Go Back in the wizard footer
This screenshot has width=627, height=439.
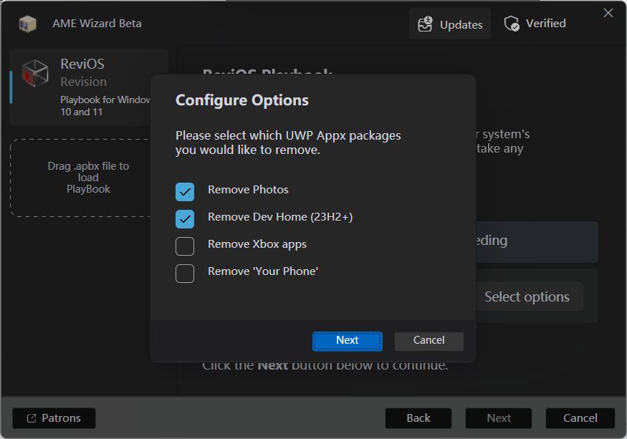tap(418, 418)
